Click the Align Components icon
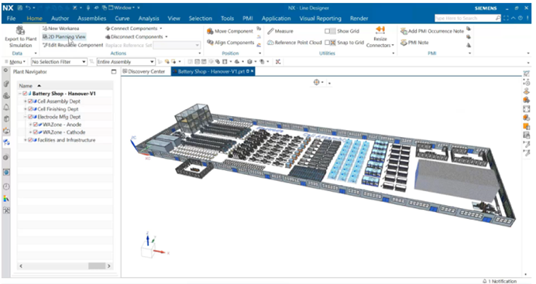The height and width of the screenshot is (284, 536). 210,43
